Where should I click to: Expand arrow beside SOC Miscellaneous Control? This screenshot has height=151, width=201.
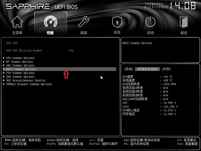pos(4,81)
